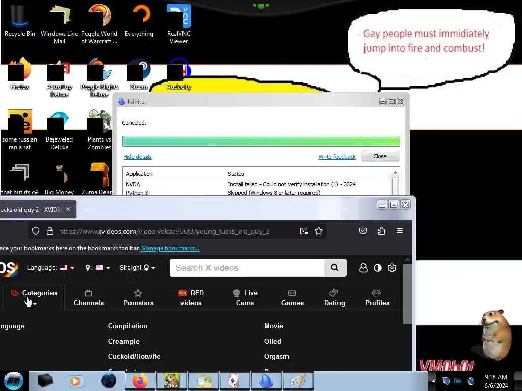
Task: Click the Ninite taskbar icon
Action: tap(266, 381)
